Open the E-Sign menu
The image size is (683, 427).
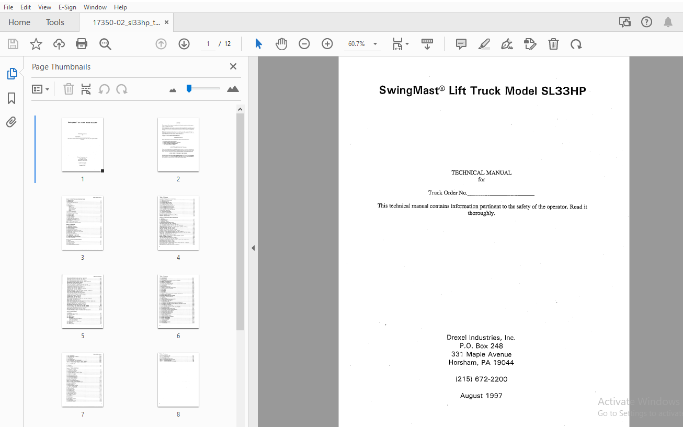tap(67, 7)
